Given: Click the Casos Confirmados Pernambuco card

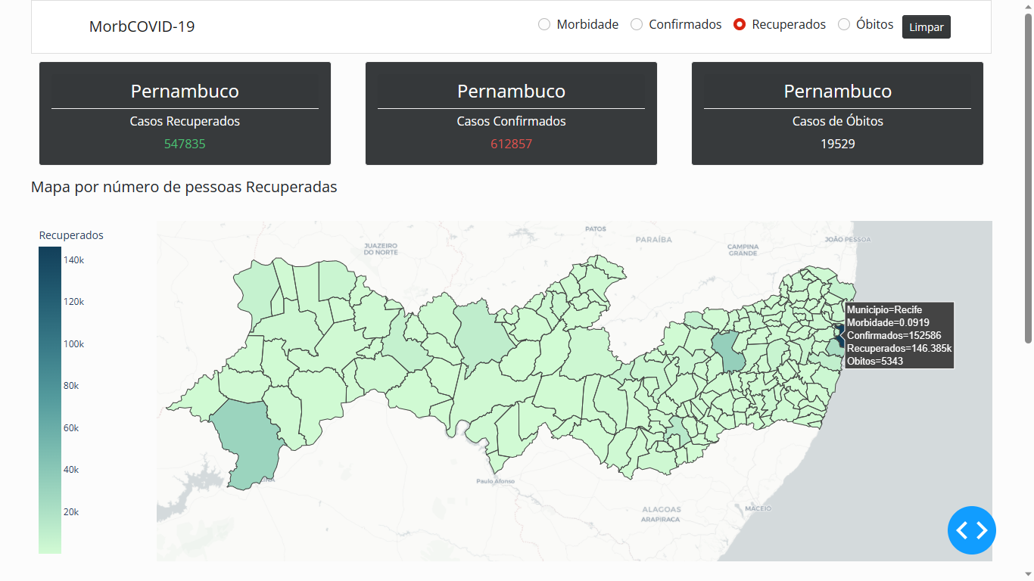Looking at the screenshot, I should [x=510, y=113].
